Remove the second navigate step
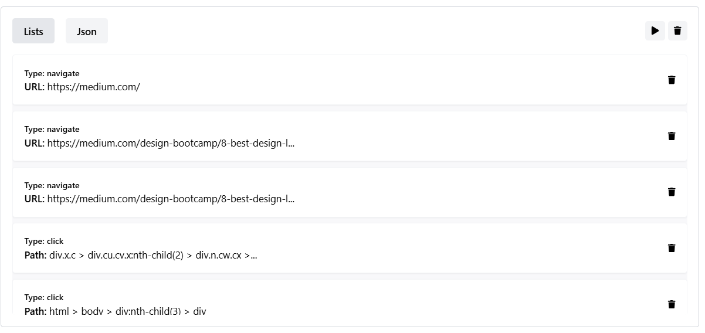The width and height of the screenshot is (705, 333). (x=672, y=136)
